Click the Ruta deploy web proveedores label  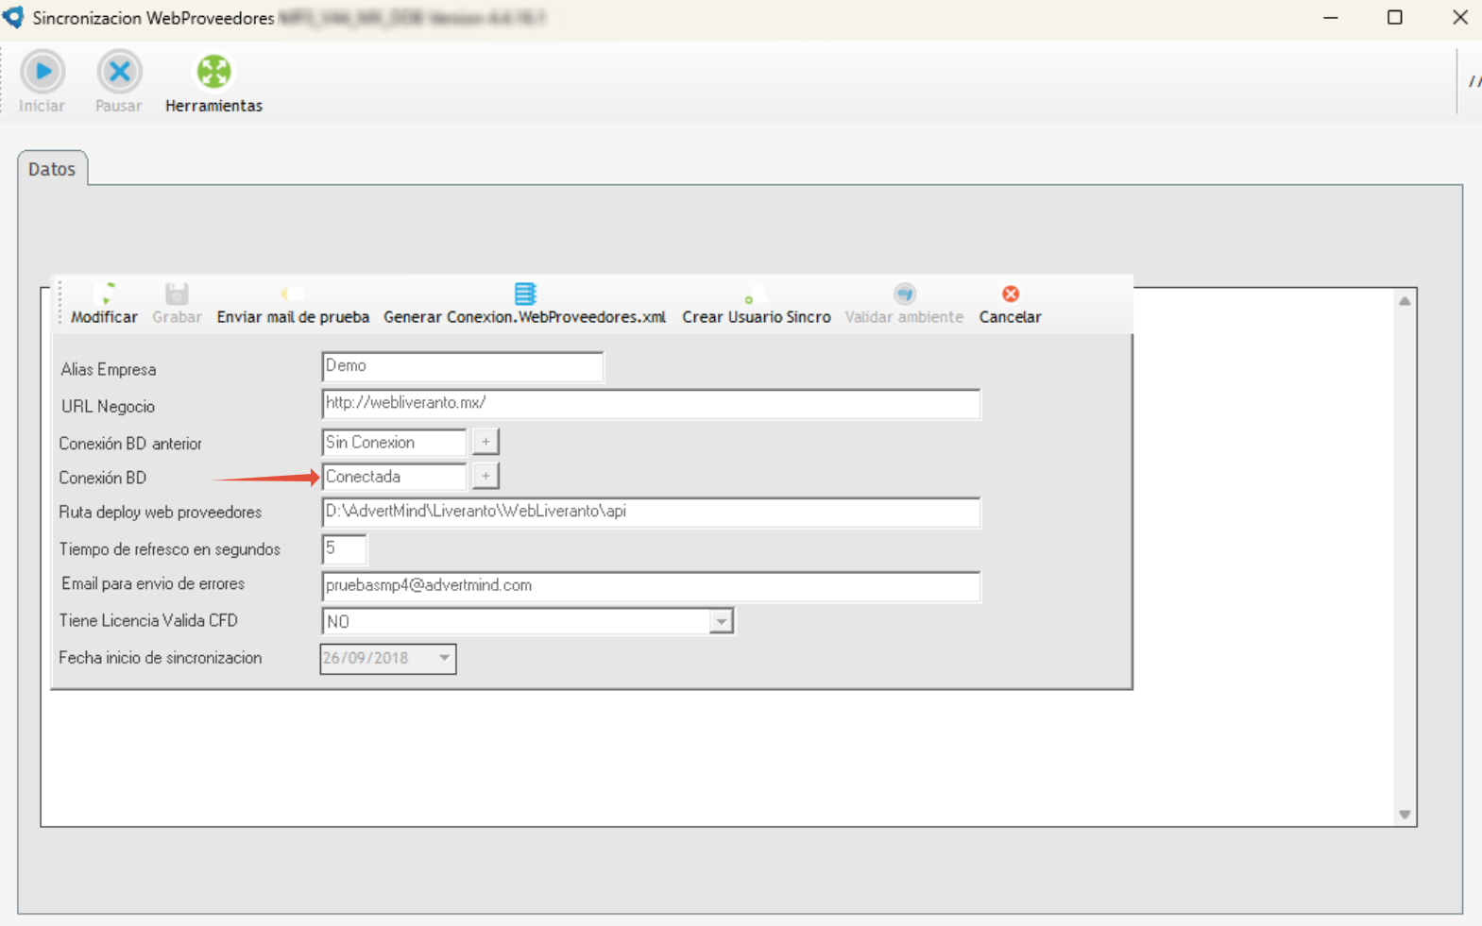(x=161, y=513)
